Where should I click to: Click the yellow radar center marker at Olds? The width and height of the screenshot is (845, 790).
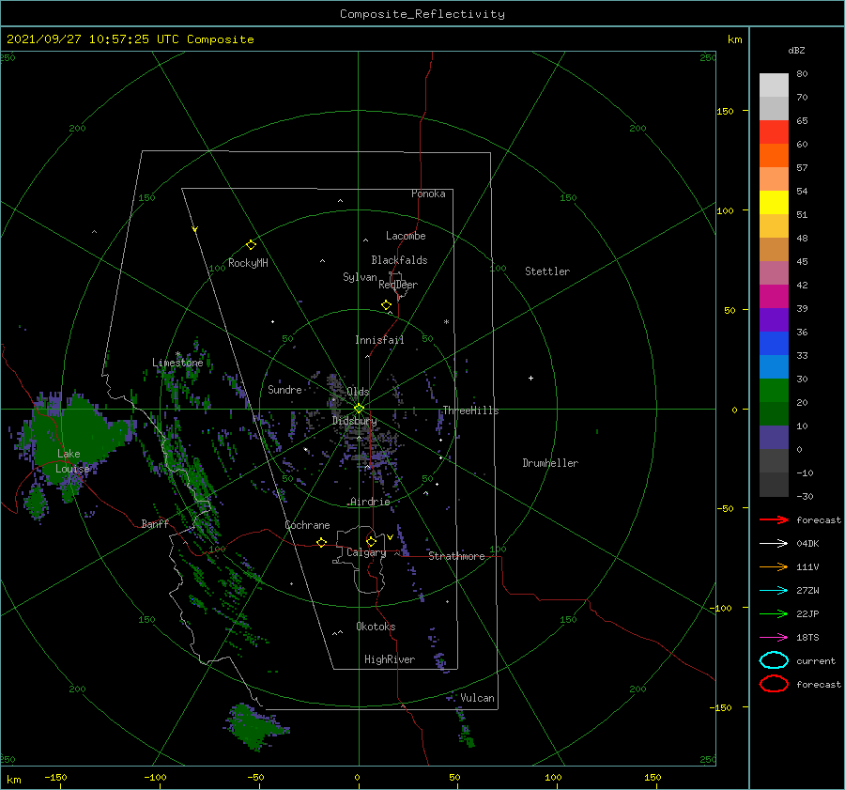tap(359, 409)
